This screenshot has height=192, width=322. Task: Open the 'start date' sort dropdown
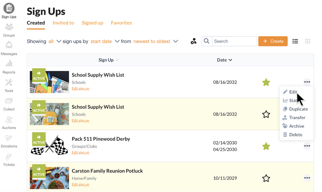[105, 41]
